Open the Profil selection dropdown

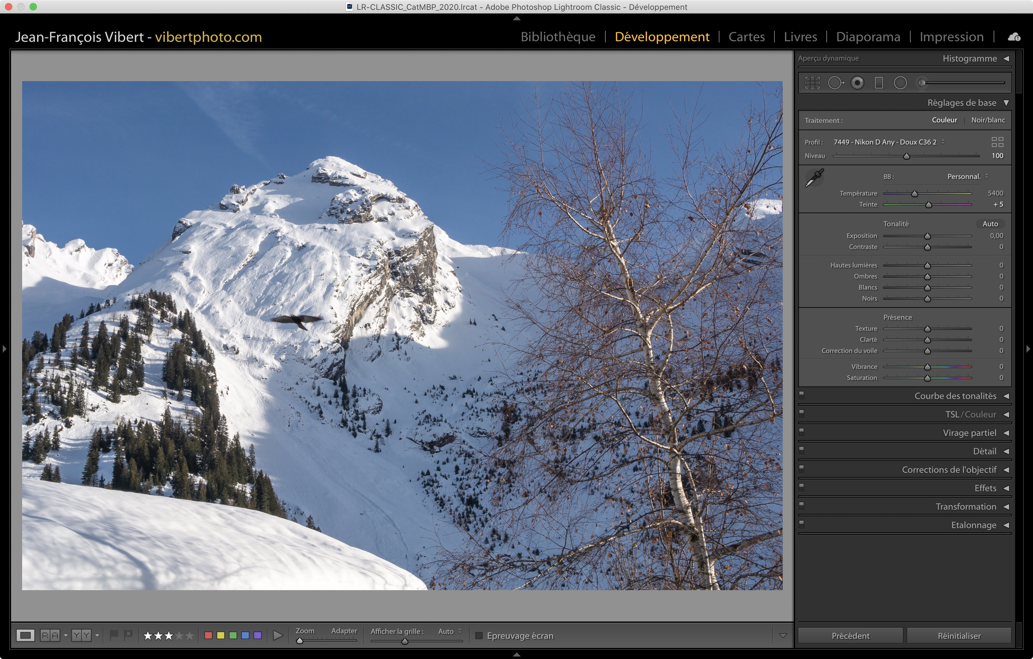point(888,142)
